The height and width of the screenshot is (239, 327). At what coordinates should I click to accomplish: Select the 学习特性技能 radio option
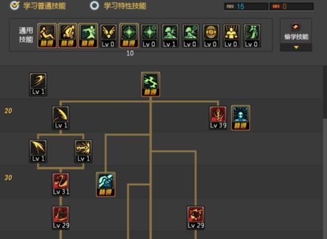pos(94,5)
